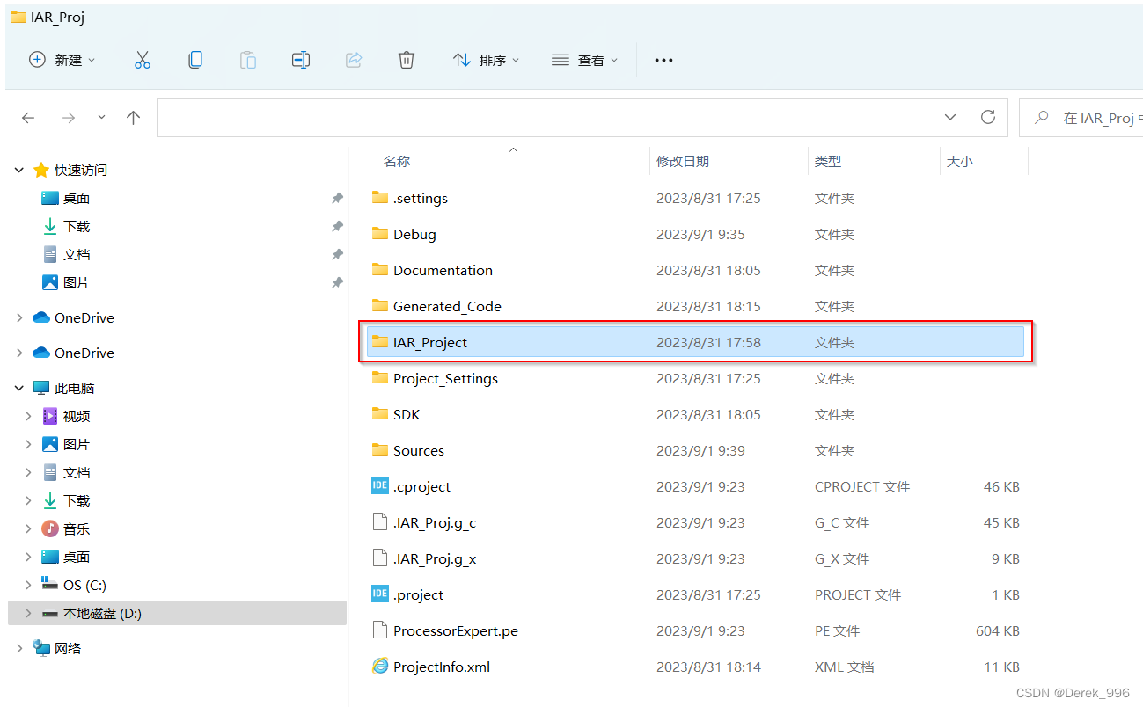Click the 2023/9/1 9:39 date cell
This screenshot has width=1143, height=707.
coord(700,450)
